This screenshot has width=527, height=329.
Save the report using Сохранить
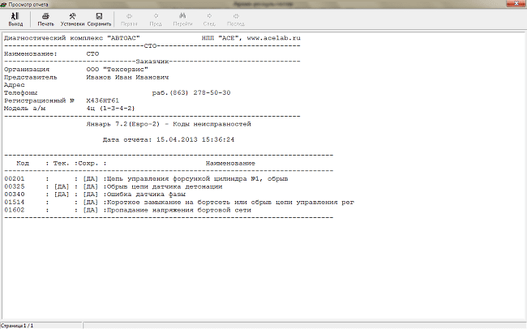click(x=99, y=19)
